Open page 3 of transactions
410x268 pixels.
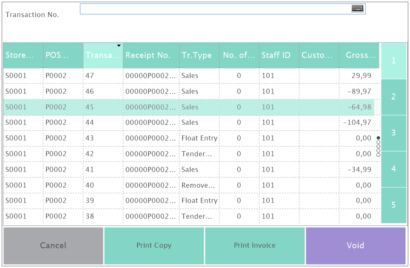pyautogui.click(x=393, y=133)
